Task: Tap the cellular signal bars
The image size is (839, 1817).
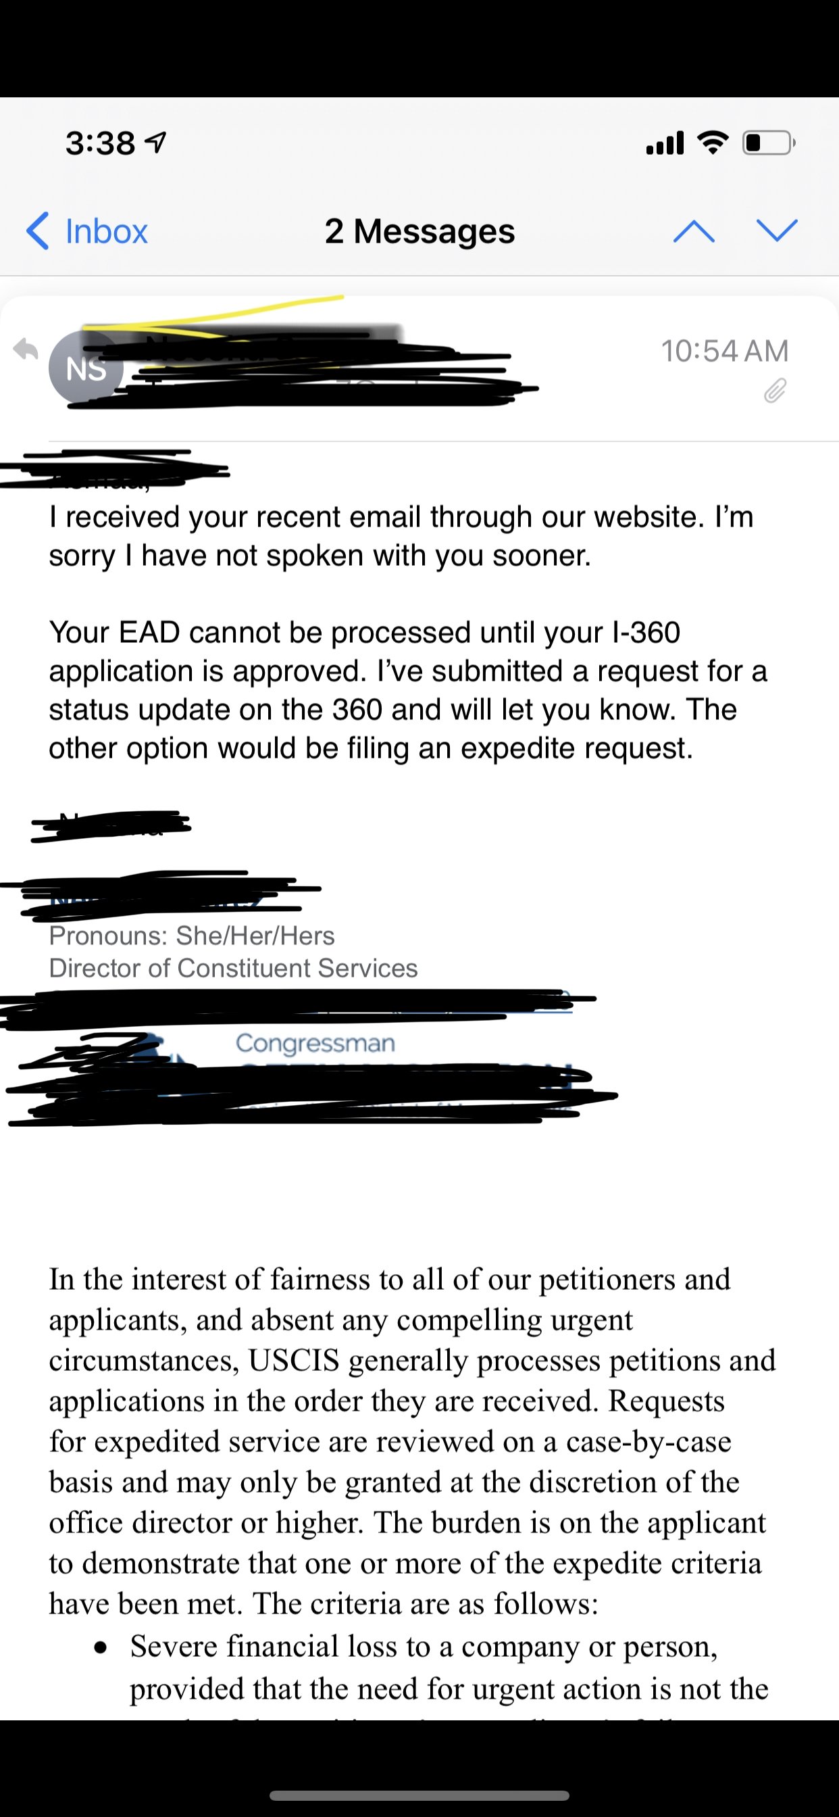Action: (x=665, y=143)
